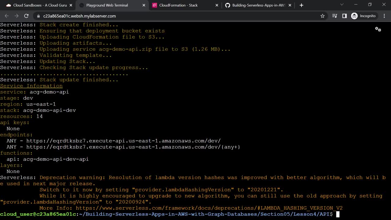This screenshot has height=220, width=391.
Task: Bookmark this page with the star icon
Action: pyautogui.click(x=323, y=16)
